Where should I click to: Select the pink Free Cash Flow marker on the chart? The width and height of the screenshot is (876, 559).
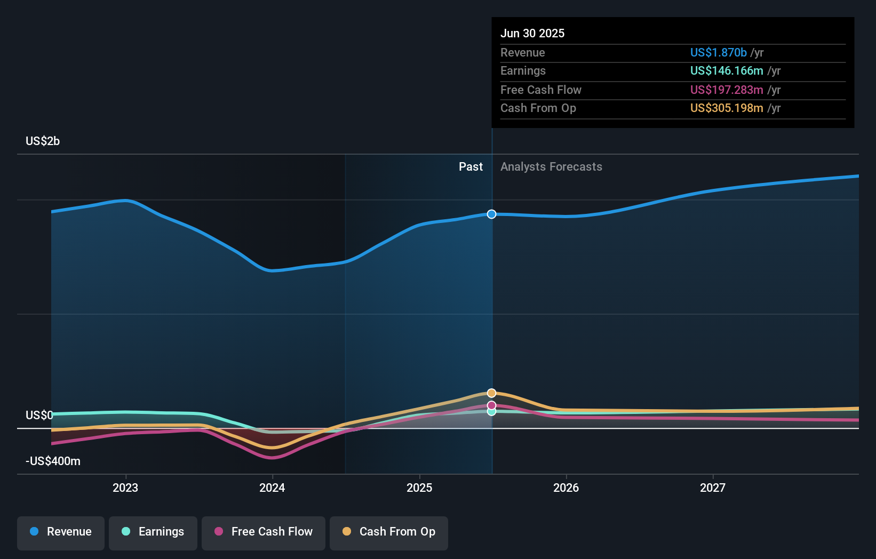tap(491, 405)
